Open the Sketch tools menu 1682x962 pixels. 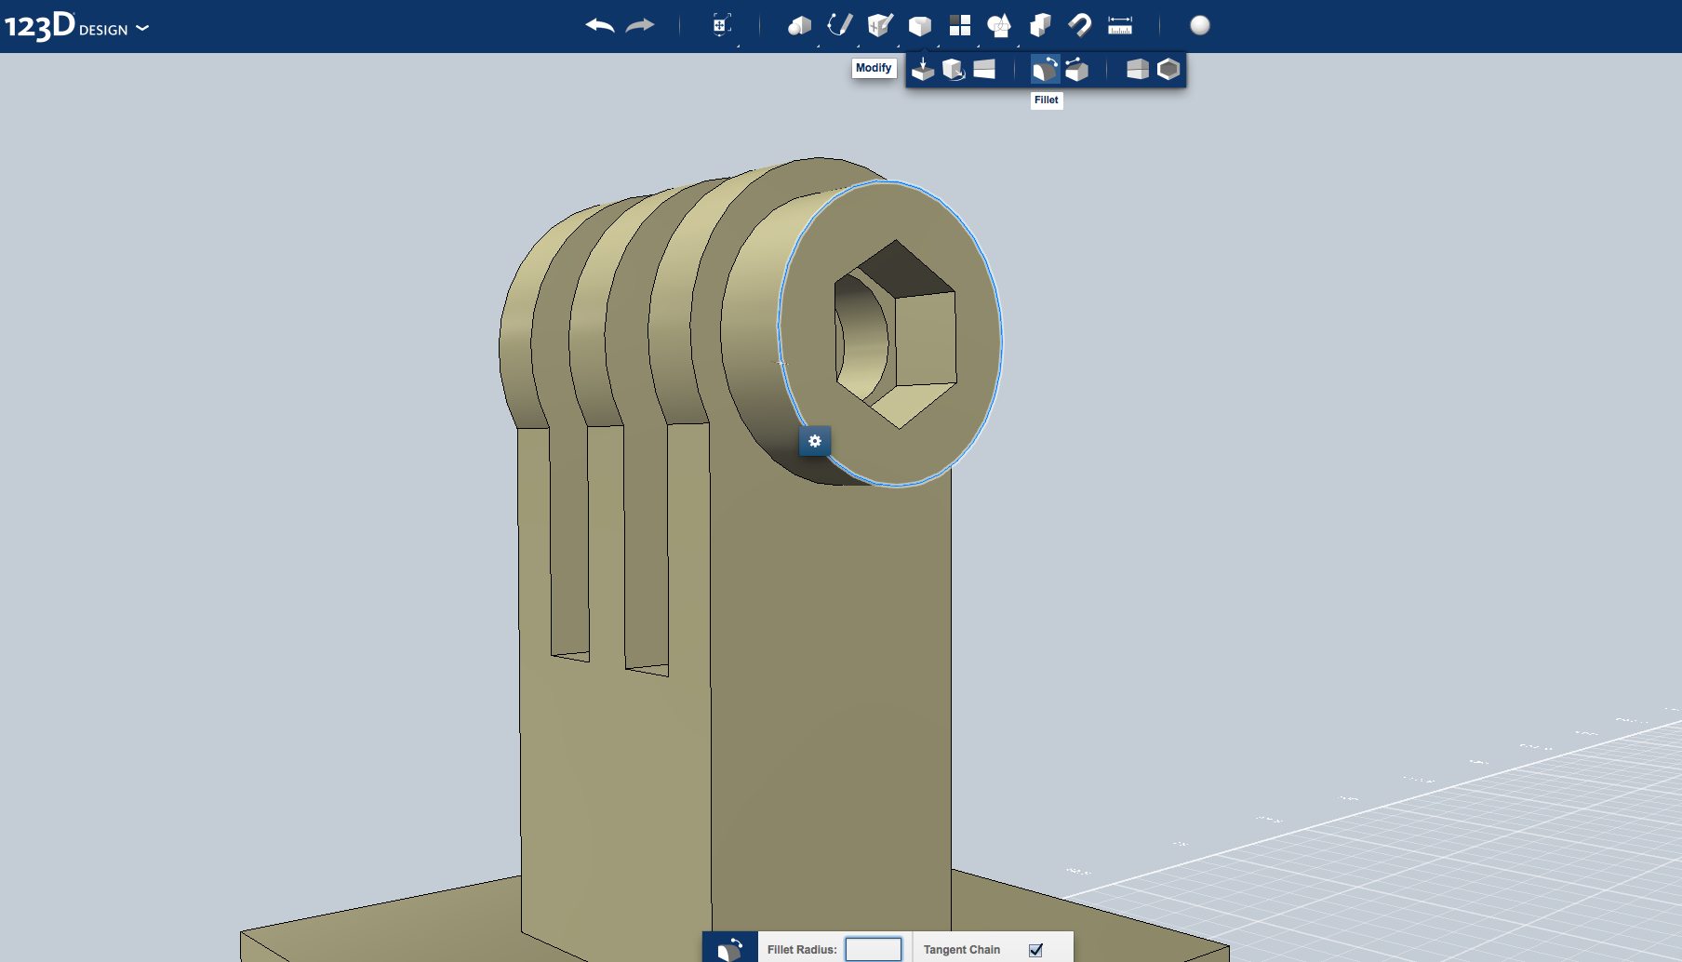tap(840, 25)
